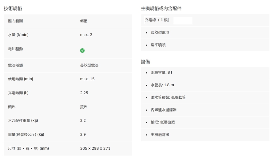Click the 充電線 (1 根) item
The width and height of the screenshot is (275, 163).
(x=158, y=20)
